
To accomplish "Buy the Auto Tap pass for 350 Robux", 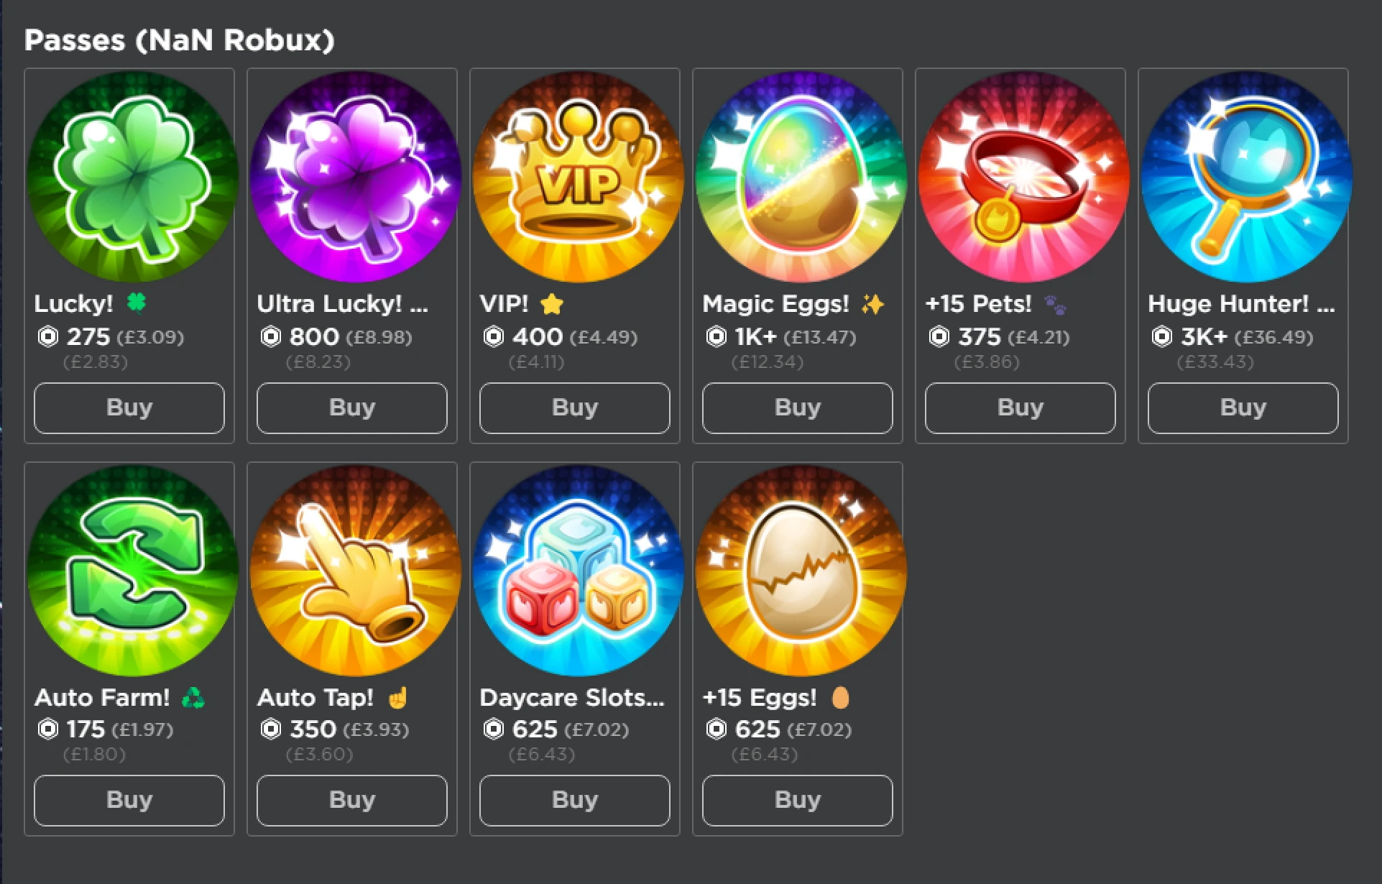I will click(352, 800).
